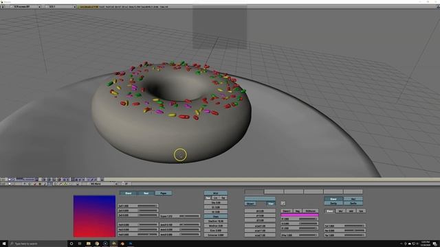
Task: Click the Colnoise value field
Action: click(x=215, y=235)
